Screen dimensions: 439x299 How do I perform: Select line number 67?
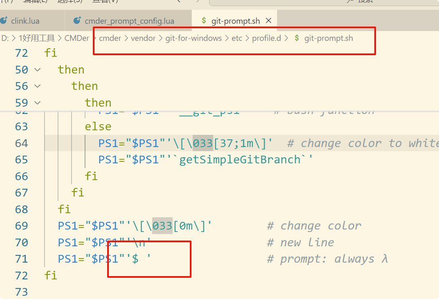pyautogui.click(x=22, y=193)
